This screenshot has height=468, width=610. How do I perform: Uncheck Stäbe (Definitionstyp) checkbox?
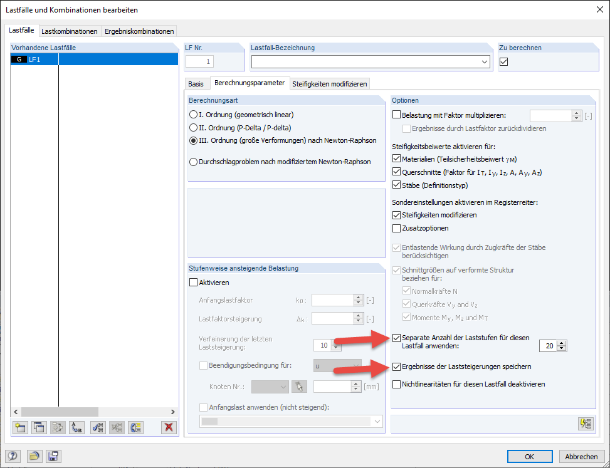(x=396, y=185)
